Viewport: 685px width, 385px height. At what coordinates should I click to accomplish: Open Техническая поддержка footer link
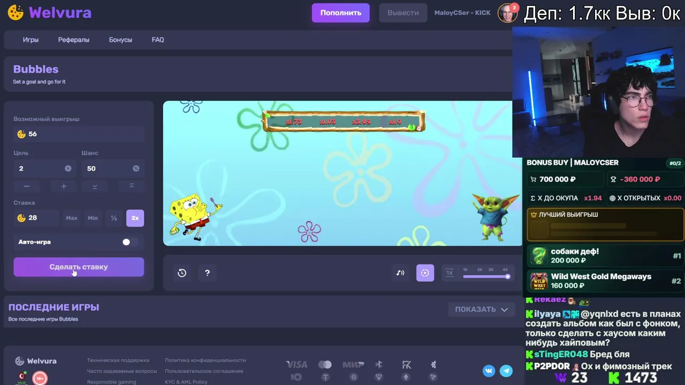118,360
